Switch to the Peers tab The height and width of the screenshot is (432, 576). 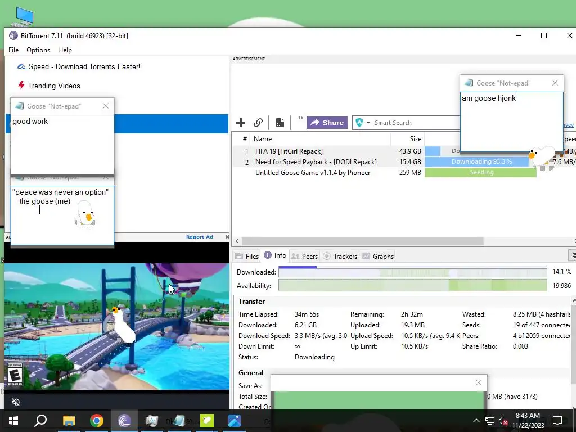pyautogui.click(x=304, y=256)
